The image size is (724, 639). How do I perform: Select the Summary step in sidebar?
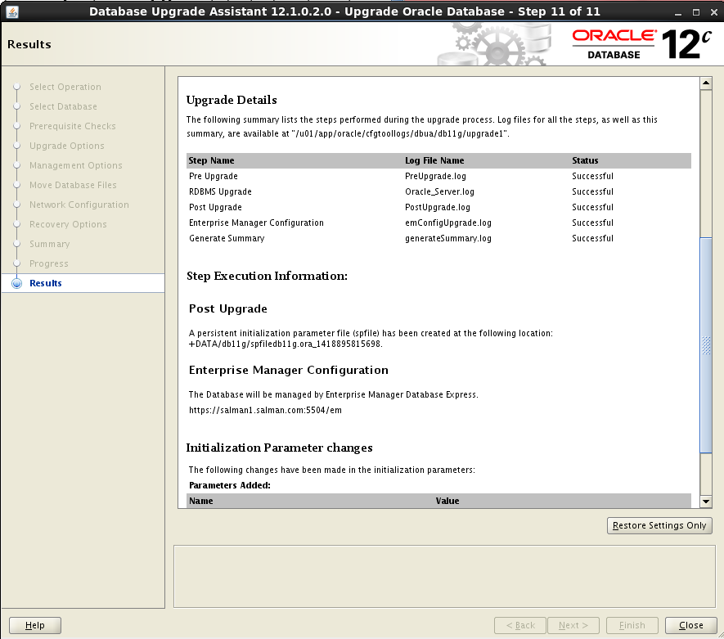click(x=49, y=244)
